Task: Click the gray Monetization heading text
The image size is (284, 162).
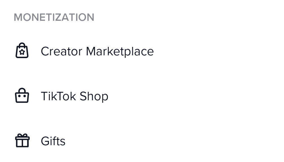Action: tap(54, 17)
